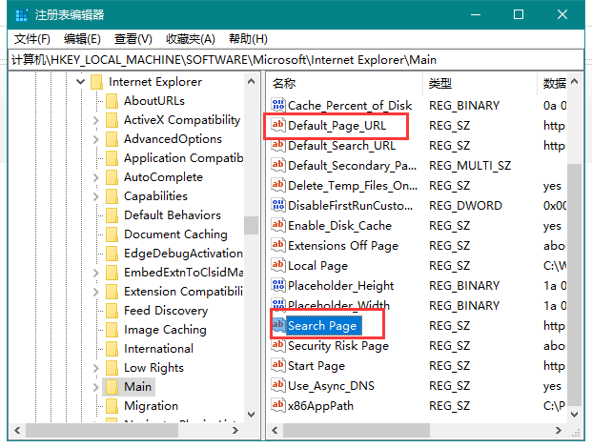Image resolution: width=592 pixels, height=448 pixels.
Task: Click the binary icon beside Placeholder_Height
Action: coord(278,286)
